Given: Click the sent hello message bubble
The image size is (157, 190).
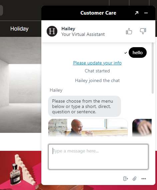Looking at the screenshot, I should point(138,52).
